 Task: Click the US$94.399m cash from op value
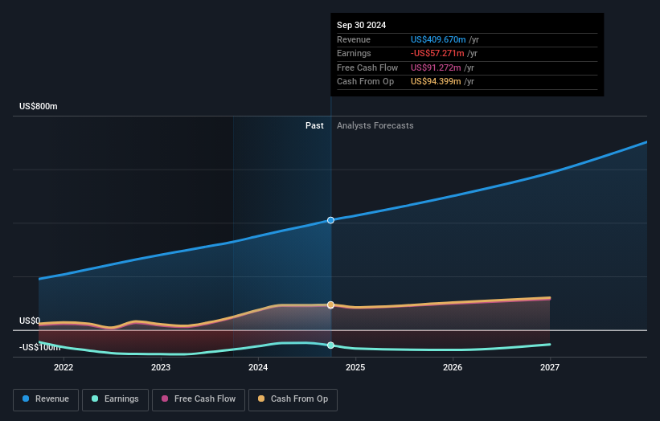coord(436,82)
